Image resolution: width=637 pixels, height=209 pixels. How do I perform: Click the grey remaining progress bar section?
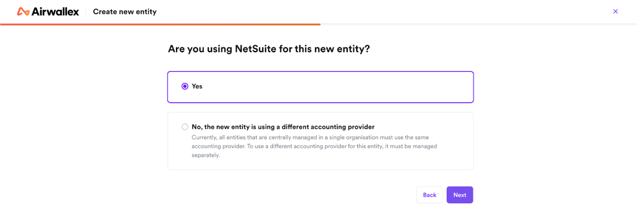478,24
